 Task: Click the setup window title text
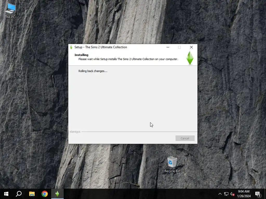[101, 47]
